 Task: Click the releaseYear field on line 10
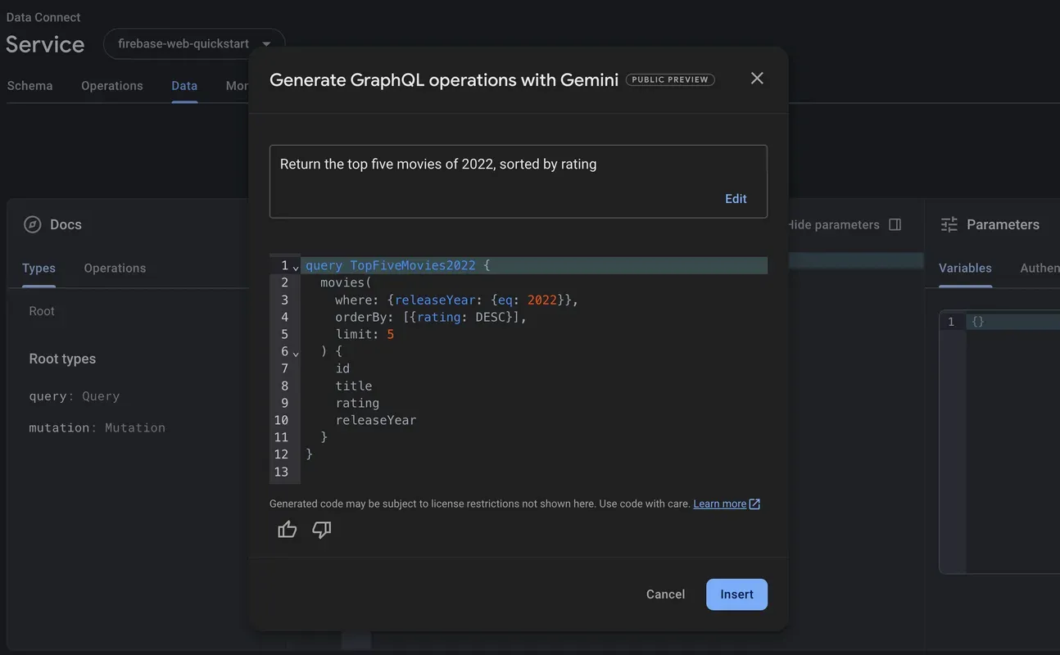click(x=376, y=420)
